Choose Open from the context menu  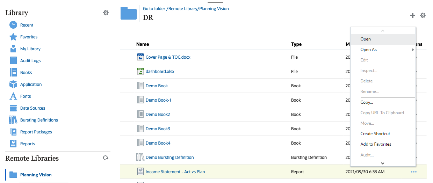click(366, 39)
